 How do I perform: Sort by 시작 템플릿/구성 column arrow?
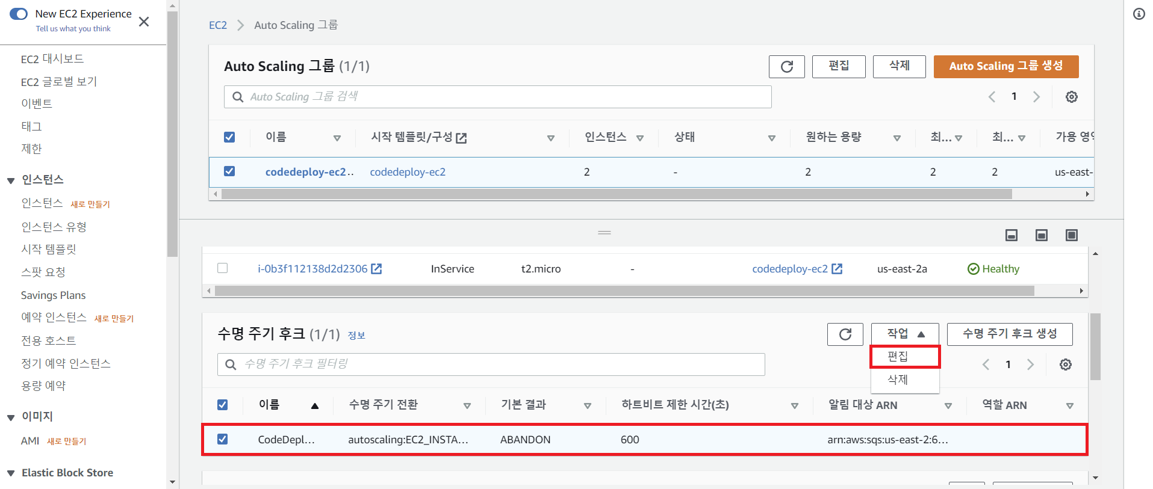(x=551, y=138)
